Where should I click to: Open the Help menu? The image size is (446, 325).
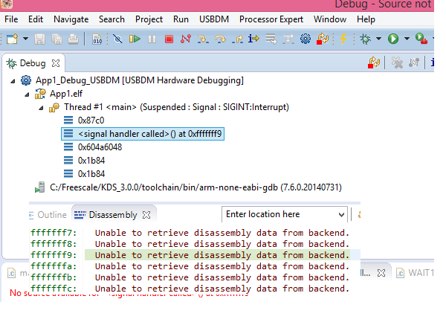click(x=366, y=19)
